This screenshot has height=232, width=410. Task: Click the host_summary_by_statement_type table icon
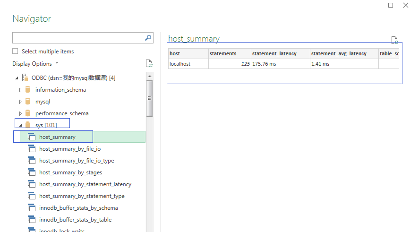click(32, 196)
